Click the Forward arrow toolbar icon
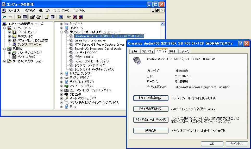 10,17
